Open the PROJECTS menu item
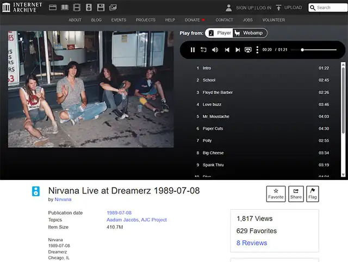 pos(146,20)
